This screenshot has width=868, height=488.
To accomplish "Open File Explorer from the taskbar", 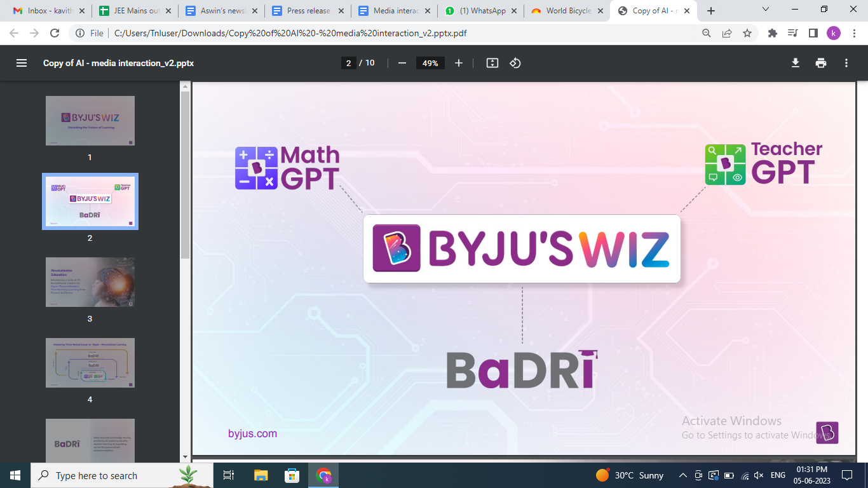I will [x=261, y=475].
